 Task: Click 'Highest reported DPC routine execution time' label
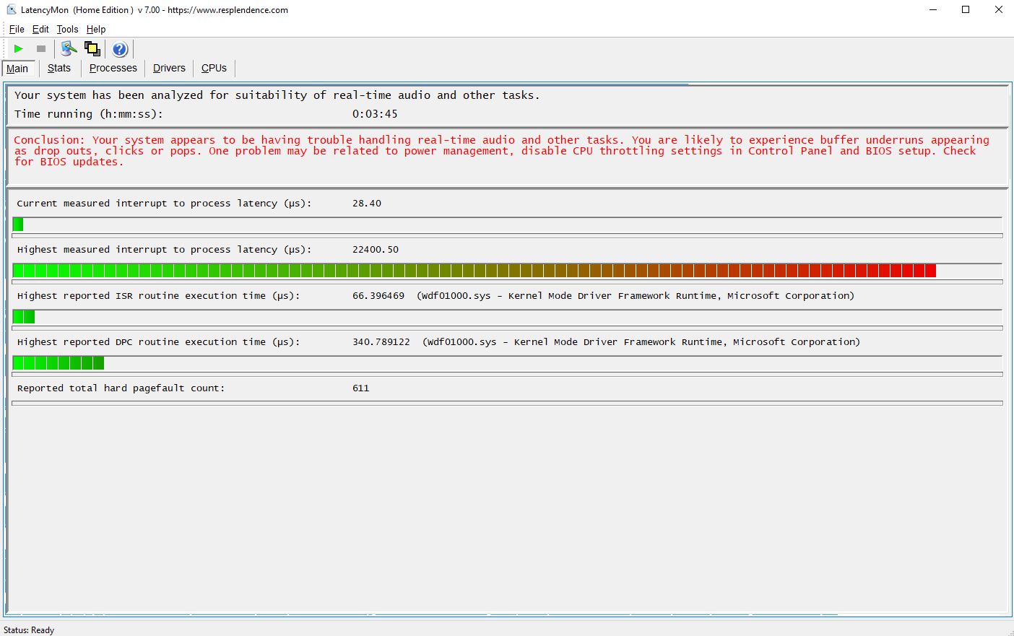click(158, 342)
